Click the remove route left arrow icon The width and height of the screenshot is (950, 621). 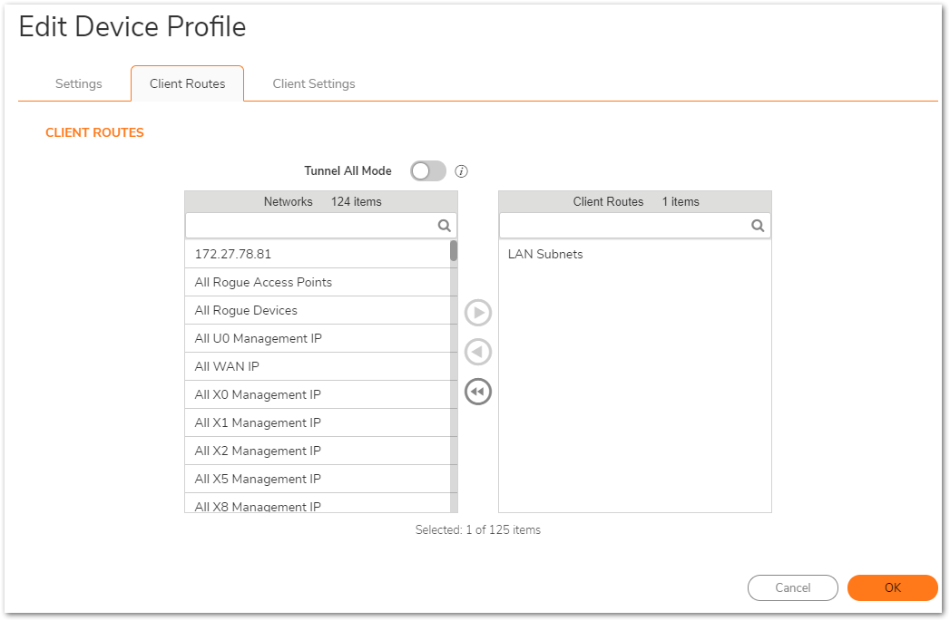(477, 352)
